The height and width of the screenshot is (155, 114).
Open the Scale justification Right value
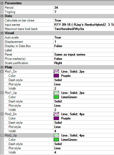coord(84,63)
